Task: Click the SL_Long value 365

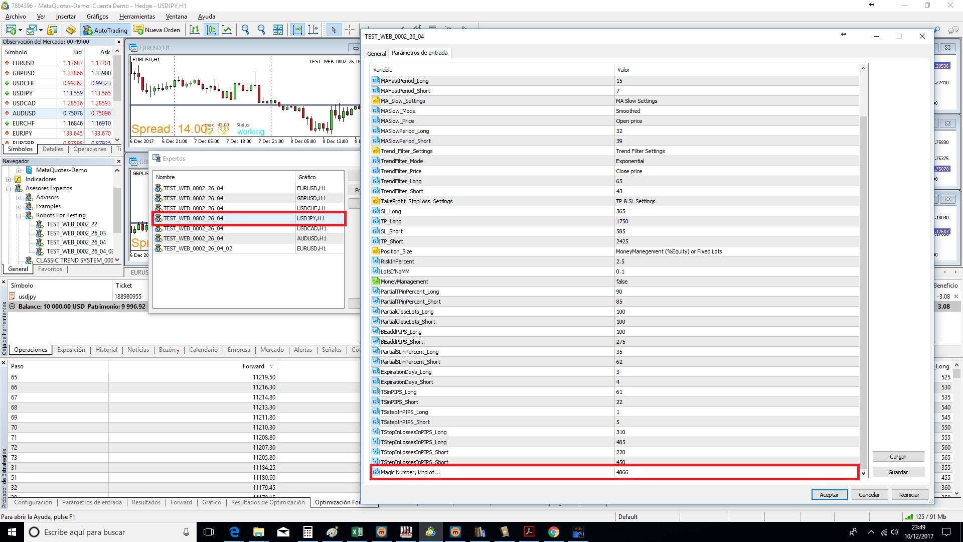Action: [737, 211]
